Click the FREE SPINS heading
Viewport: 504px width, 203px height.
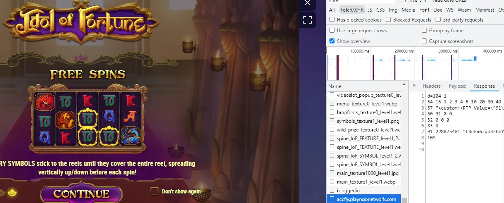[88, 74]
